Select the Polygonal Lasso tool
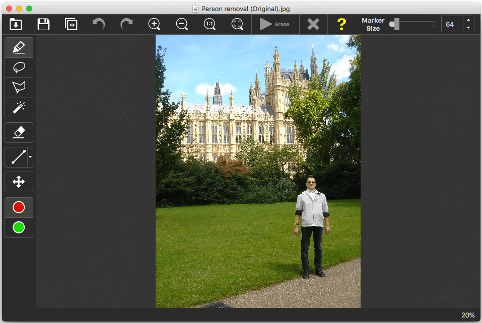 (x=19, y=88)
